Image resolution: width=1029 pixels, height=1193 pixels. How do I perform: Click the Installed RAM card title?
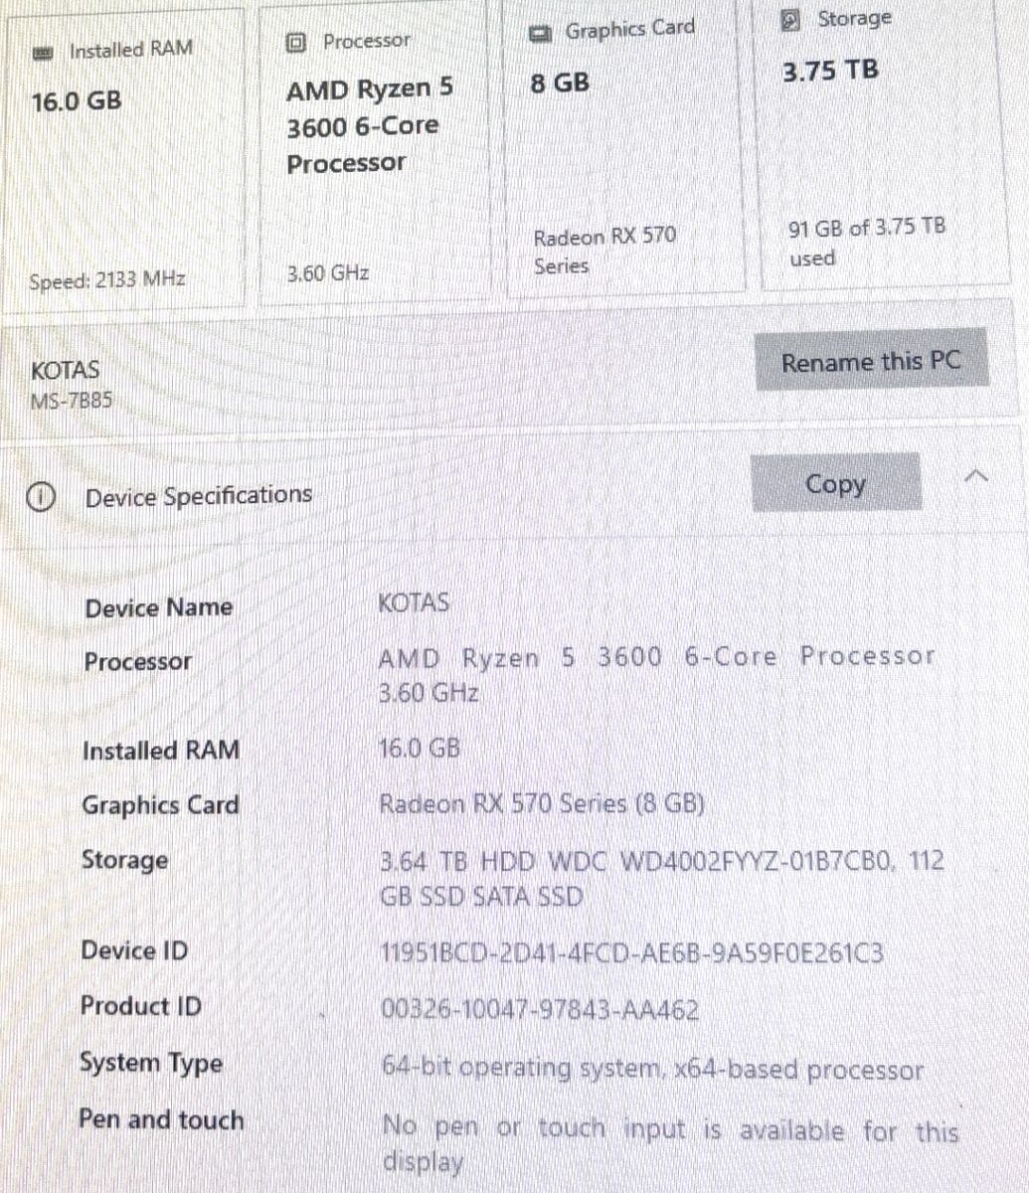point(131,50)
